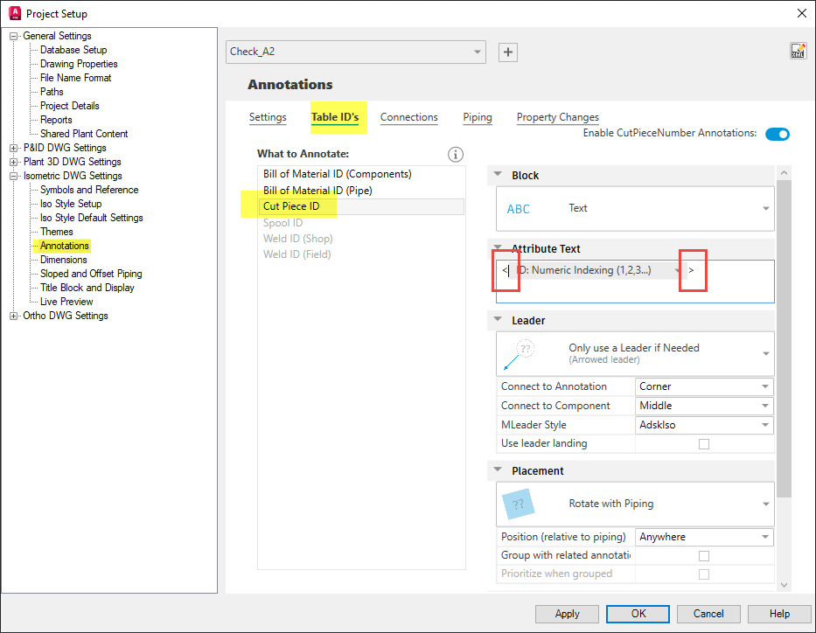Open the Edit XML settings icon
The image size is (816, 633).
pyautogui.click(x=797, y=50)
